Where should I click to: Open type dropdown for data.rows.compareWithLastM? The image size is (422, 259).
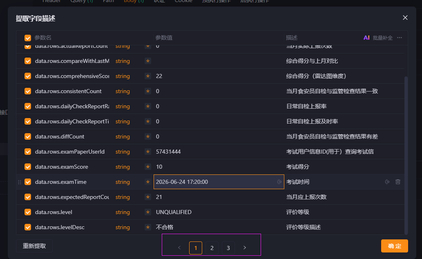click(123, 61)
